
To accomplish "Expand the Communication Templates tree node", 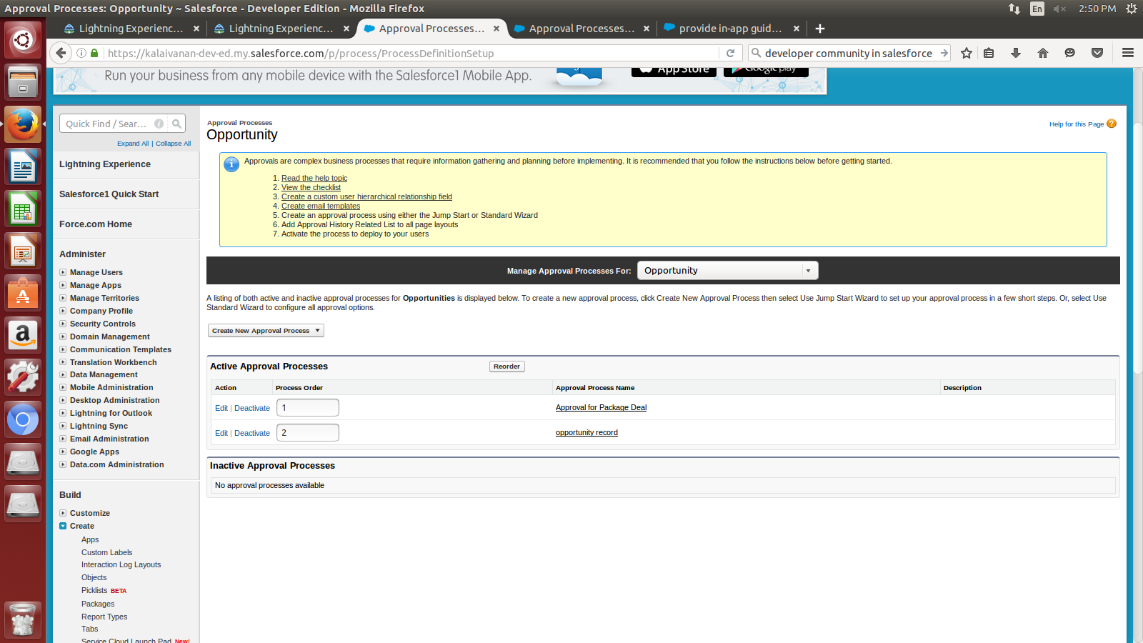I will pyautogui.click(x=63, y=349).
